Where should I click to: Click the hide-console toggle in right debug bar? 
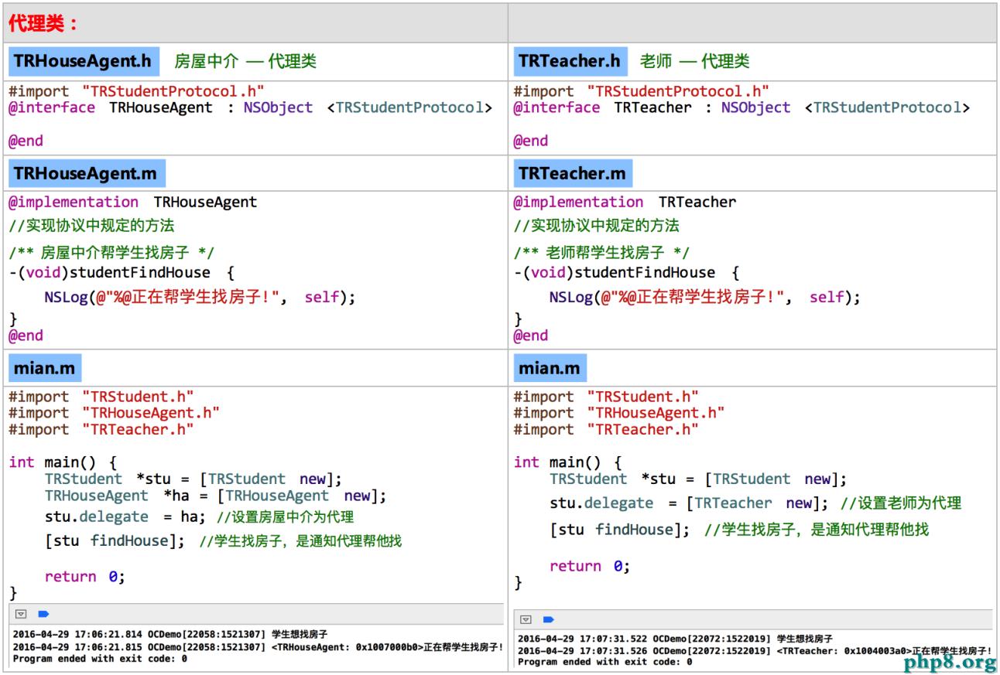click(x=526, y=619)
